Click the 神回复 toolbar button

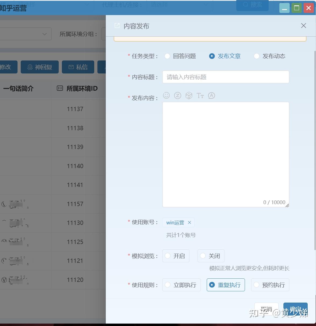[x=40, y=67]
